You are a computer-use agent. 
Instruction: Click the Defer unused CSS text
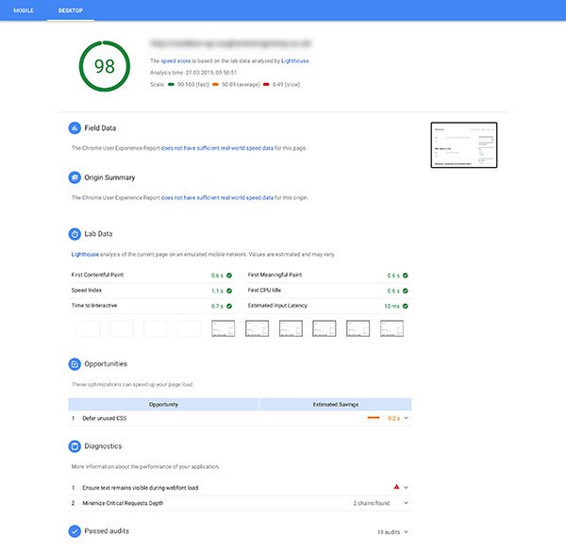click(105, 418)
